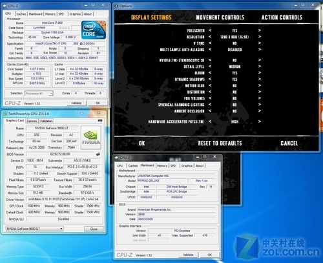323x263 pixels.
Task: Toggle V Sync with right arrow
Action: (260, 43)
